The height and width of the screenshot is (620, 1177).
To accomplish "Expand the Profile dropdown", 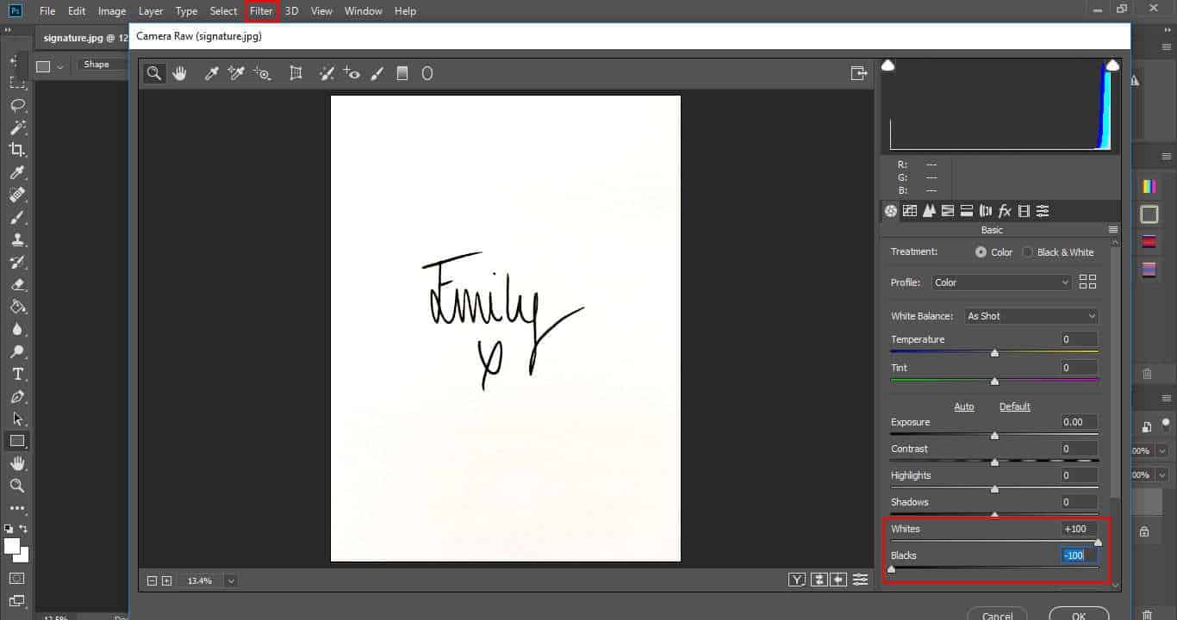I will point(1000,282).
